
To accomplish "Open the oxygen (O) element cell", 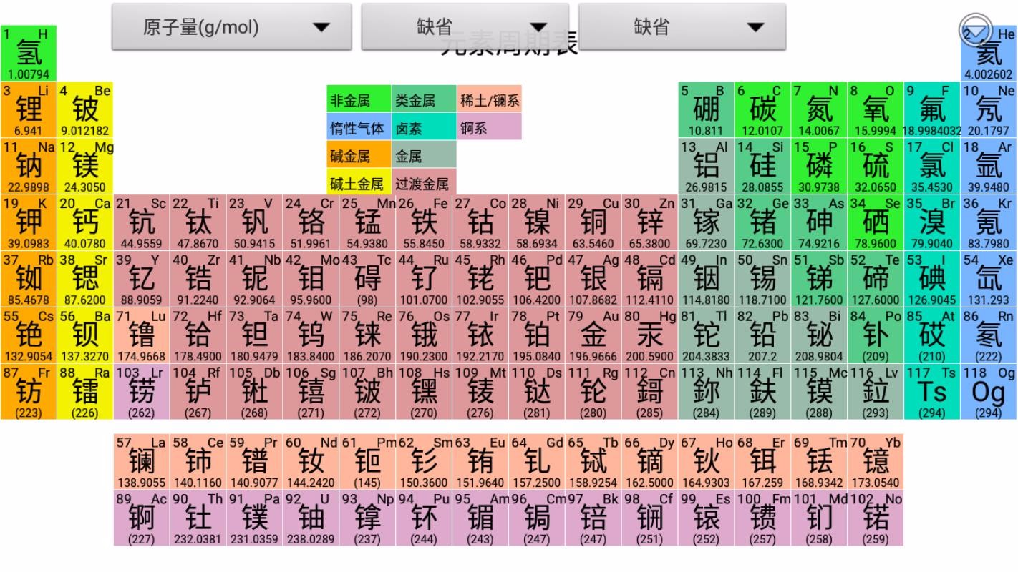I will [876, 110].
